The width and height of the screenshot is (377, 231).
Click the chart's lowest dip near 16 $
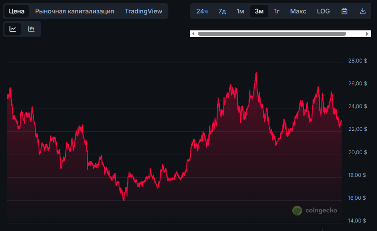tap(124, 200)
